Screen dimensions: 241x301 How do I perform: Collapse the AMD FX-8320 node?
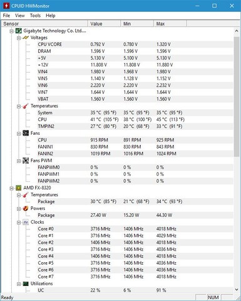12,188
